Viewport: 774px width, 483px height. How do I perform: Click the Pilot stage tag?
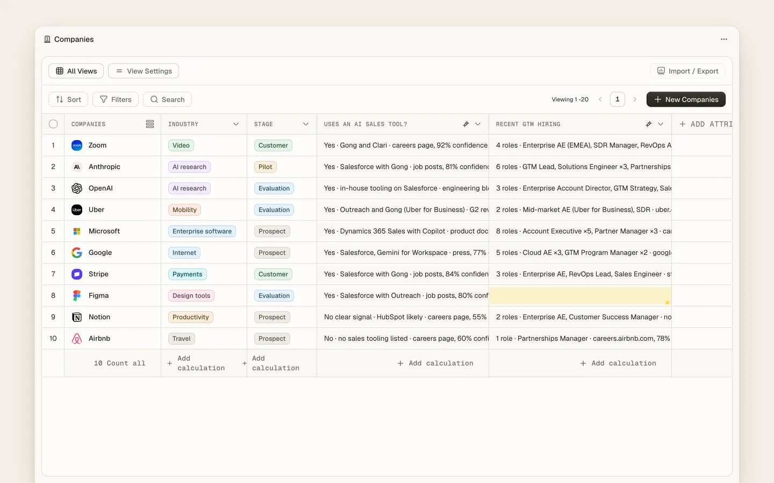[x=266, y=167]
